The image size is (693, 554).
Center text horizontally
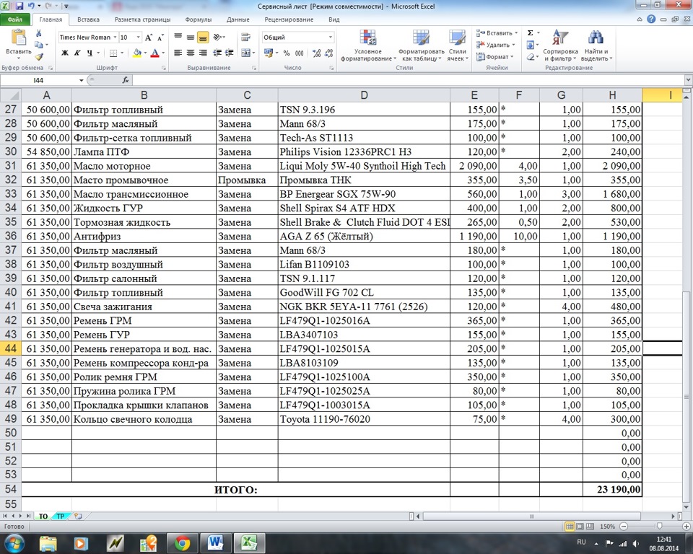coord(190,53)
